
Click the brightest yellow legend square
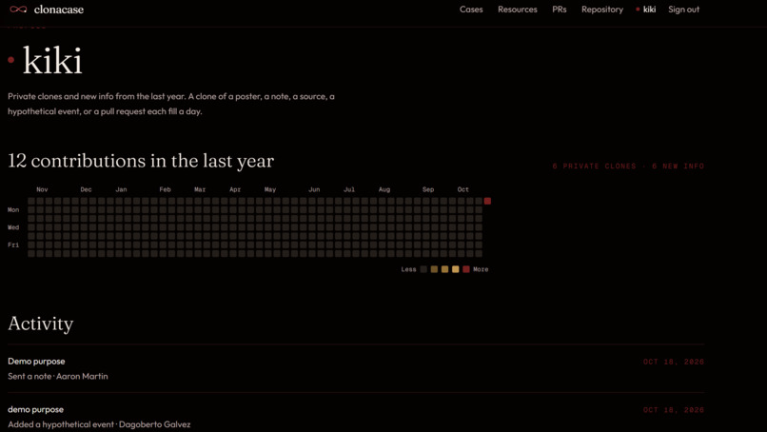point(456,269)
